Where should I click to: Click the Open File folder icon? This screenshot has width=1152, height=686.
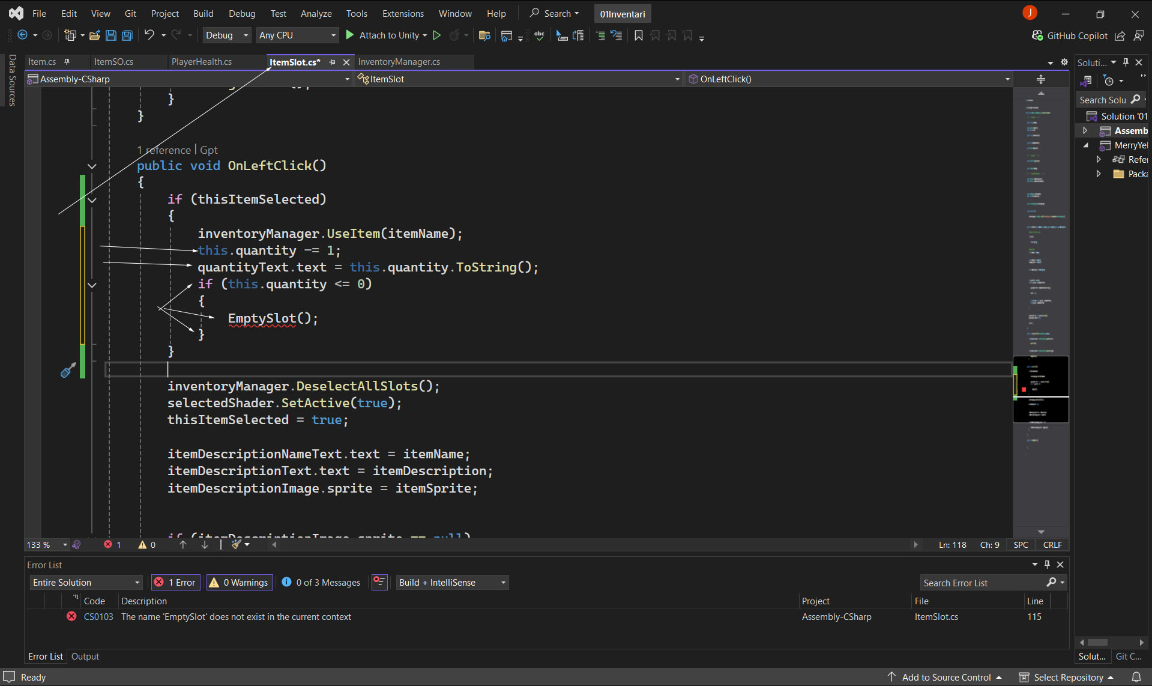[x=94, y=35]
